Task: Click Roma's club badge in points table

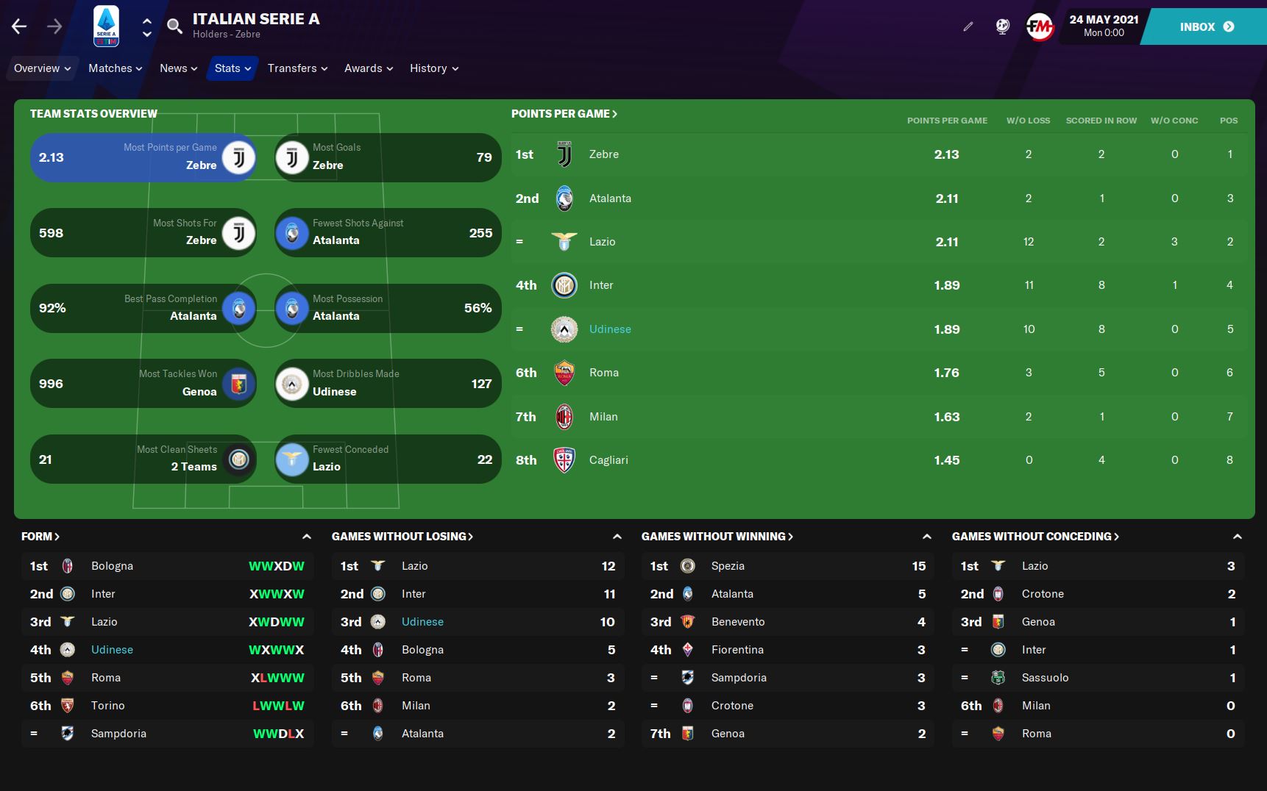Action: coord(564,373)
